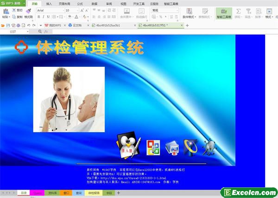278x198 pixels.
Task: Click the silver gear tools icon
Action: [209, 147]
